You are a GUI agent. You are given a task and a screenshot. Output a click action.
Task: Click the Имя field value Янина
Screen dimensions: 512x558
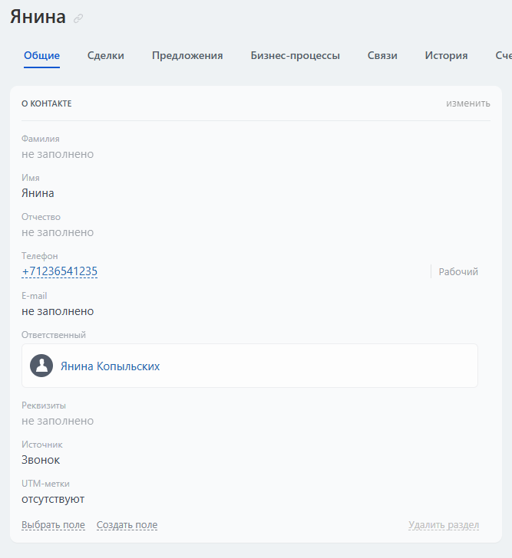pyautogui.click(x=38, y=193)
